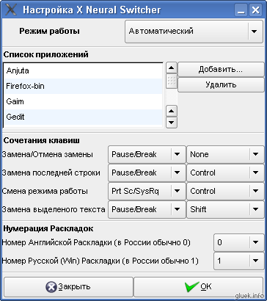The width and height of the screenshot is (267, 301).
Task: Click the Удалить button
Action: click(x=221, y=84)
